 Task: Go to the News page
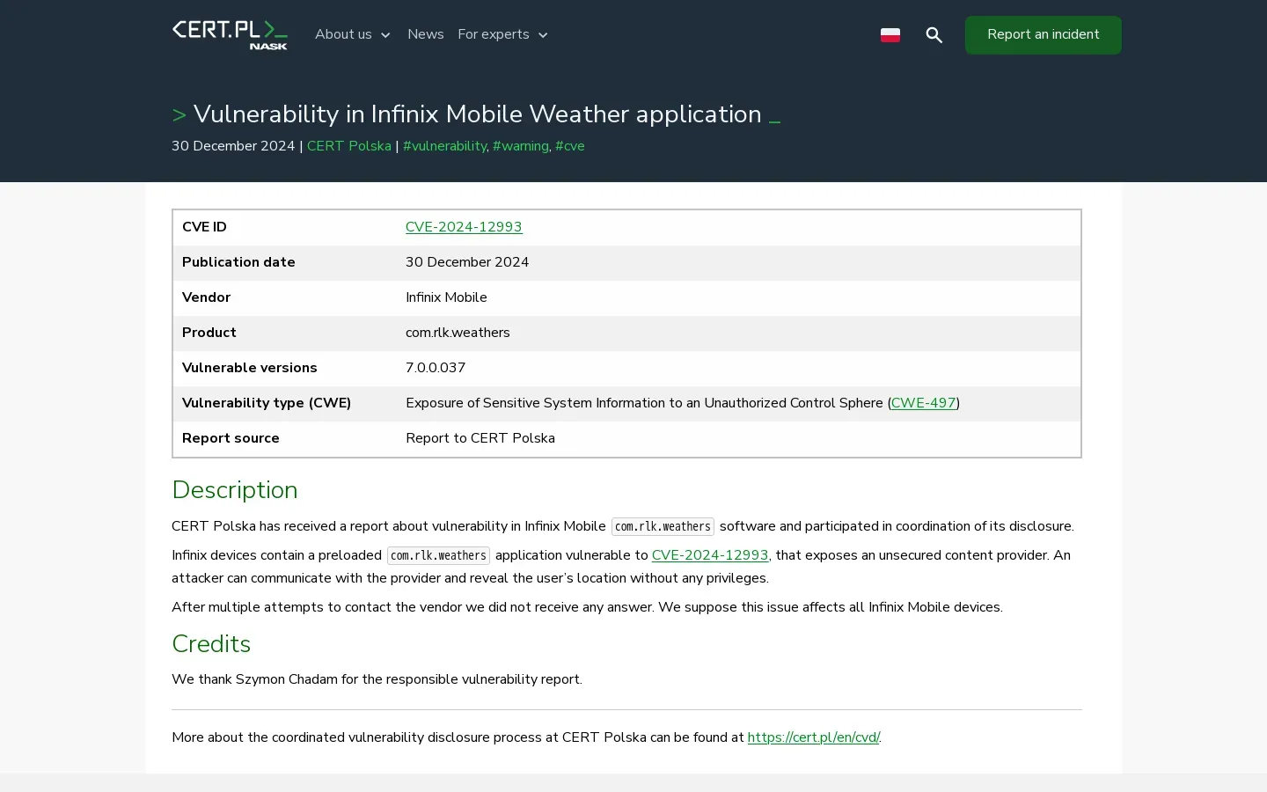click(x=426, y=34)
